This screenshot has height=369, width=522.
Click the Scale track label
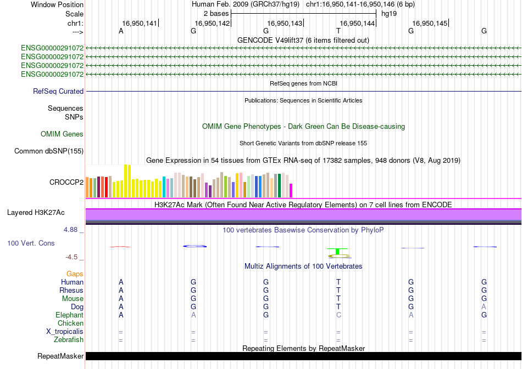click(x=74, y=14)
